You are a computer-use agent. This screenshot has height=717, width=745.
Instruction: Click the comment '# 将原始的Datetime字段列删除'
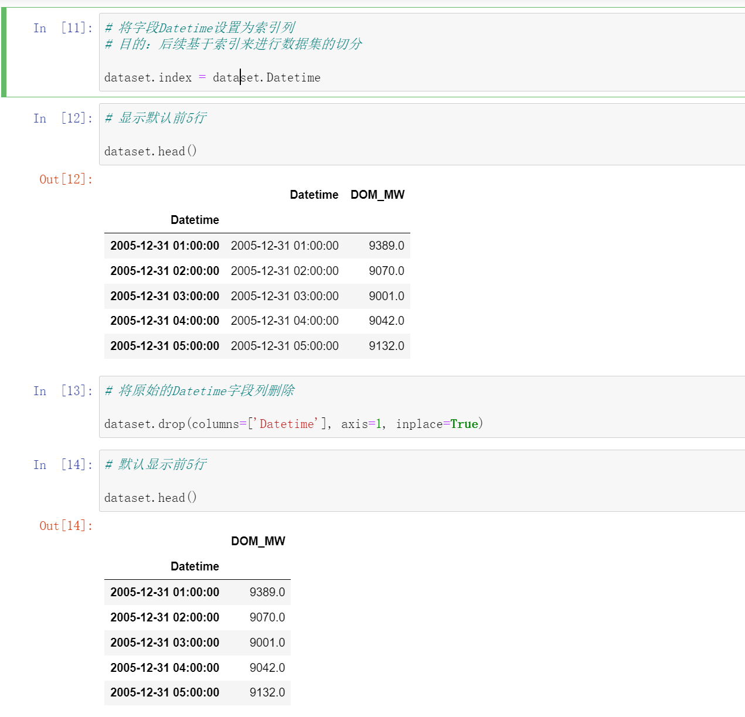199,390
